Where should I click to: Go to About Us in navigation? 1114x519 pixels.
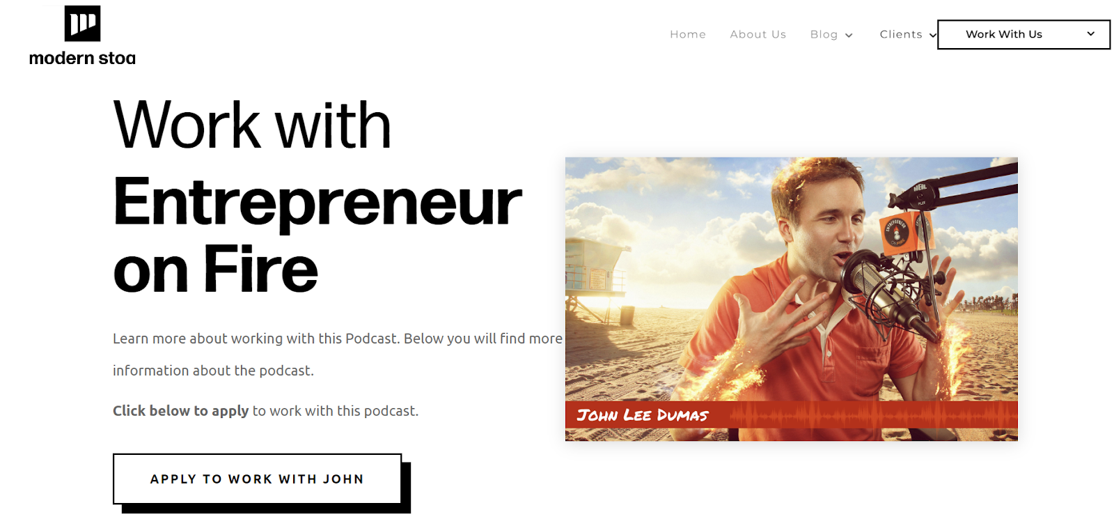point(758,34)
